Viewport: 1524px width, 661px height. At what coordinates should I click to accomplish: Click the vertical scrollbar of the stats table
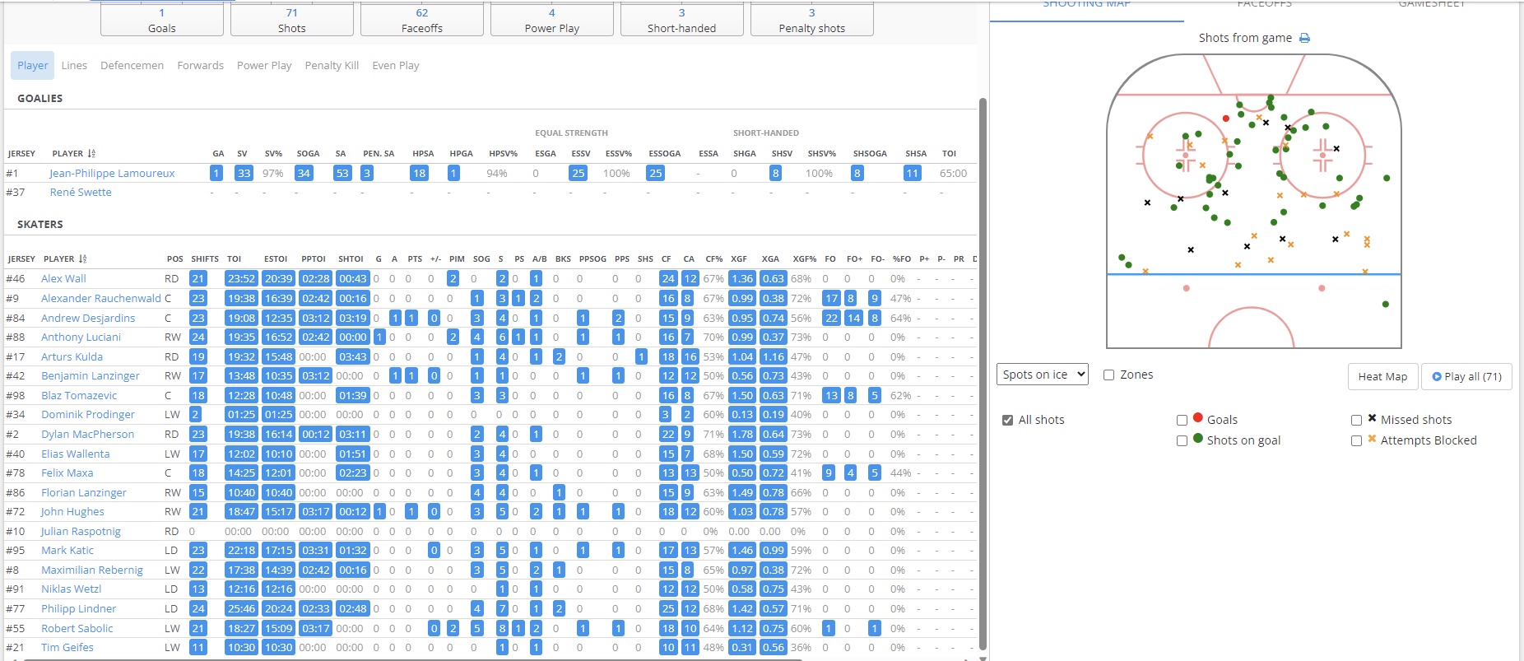coord(983,370)
